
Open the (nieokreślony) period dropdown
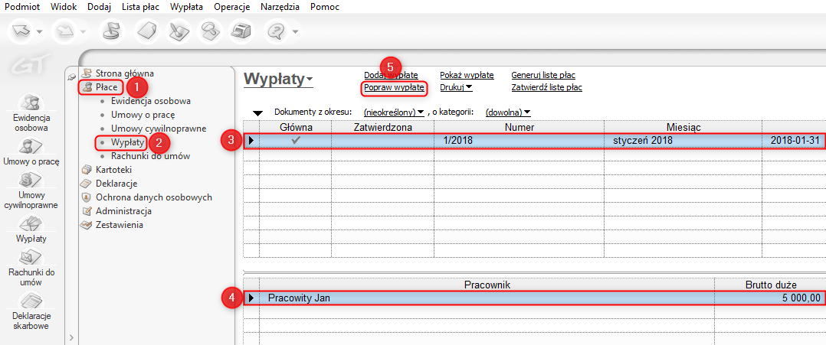click(394, 112)
